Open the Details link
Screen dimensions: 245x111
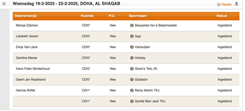(226, 5)
